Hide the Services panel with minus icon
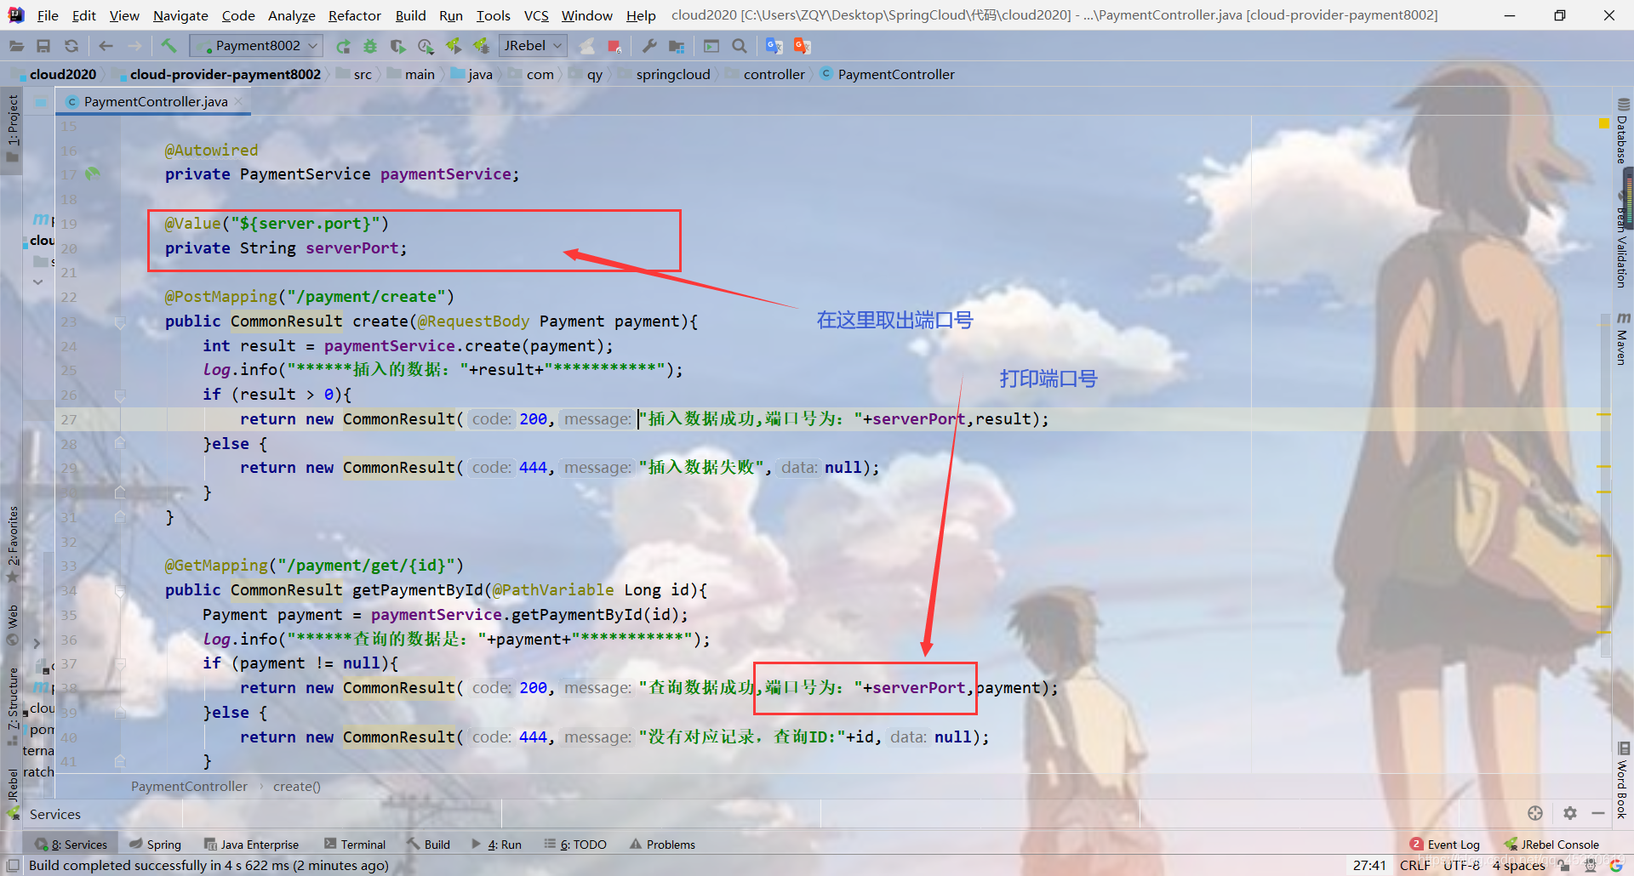Image resolution: width=1634 pixels, height=876 pixels. [x=1598, y=813]
